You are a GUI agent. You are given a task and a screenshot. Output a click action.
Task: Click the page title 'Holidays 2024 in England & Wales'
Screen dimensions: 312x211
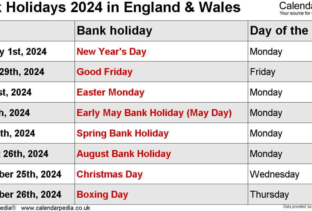click(123, 8)
